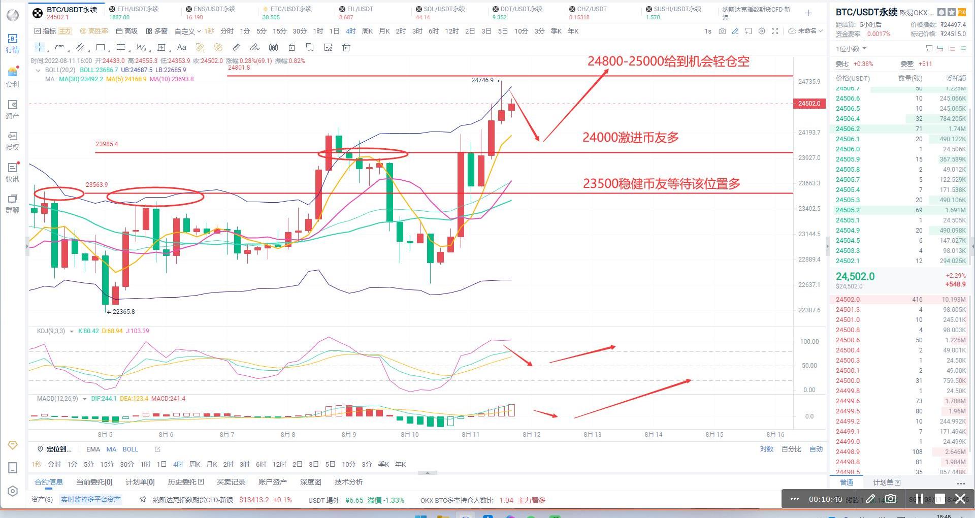Viewport: 975px width, 518px height.
Task: Toggle the EMA indicator at chart bottom
Action: coord(93,449)
